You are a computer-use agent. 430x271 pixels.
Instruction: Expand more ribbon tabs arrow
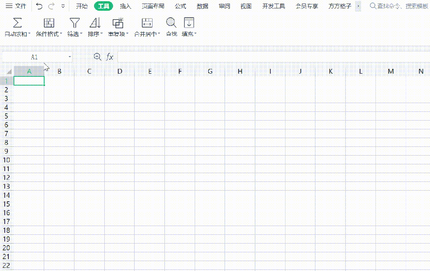point(358,6)
